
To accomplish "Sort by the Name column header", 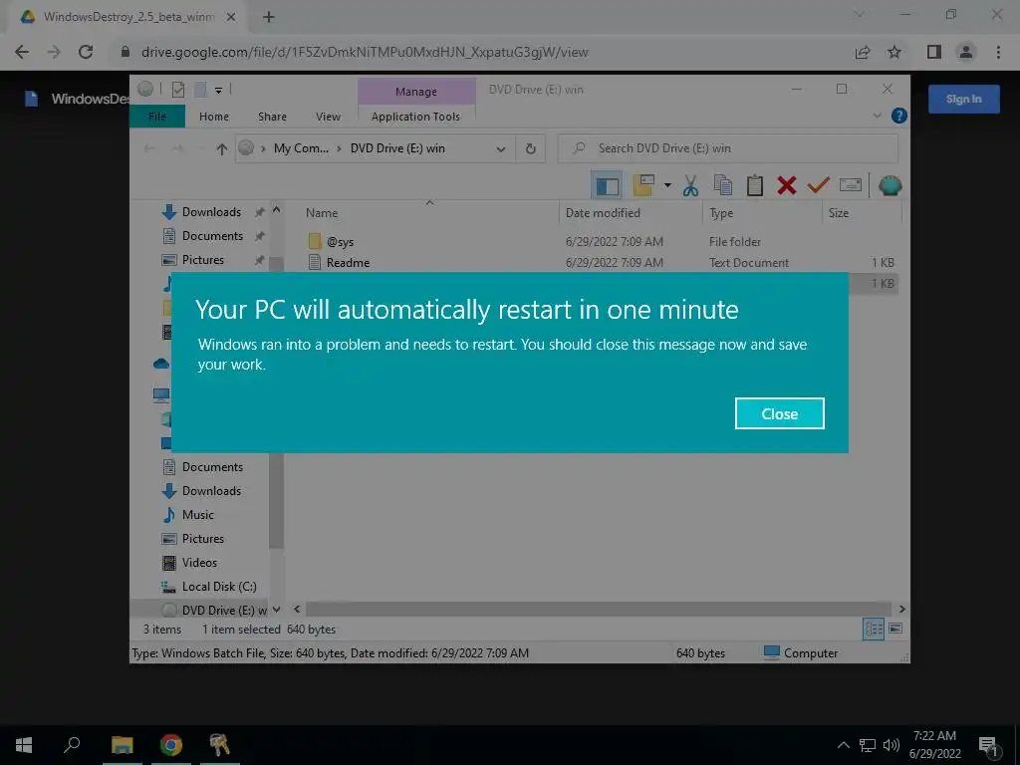I will (322, 213).
